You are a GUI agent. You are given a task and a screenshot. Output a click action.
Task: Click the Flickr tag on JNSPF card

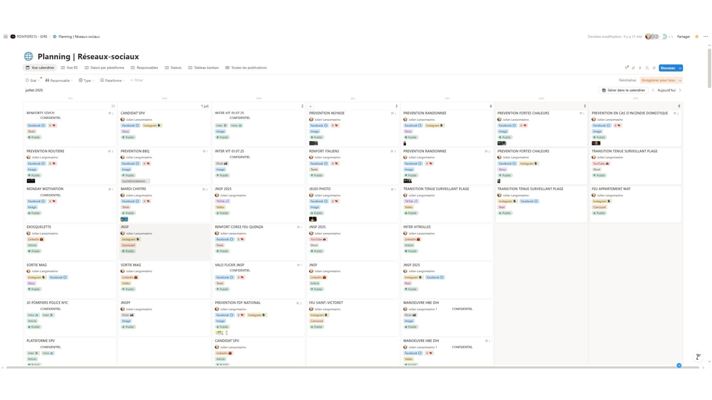tap(128, 315)
